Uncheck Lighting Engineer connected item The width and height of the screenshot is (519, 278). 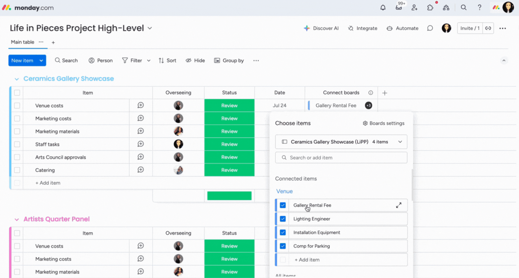coord(283,219)
